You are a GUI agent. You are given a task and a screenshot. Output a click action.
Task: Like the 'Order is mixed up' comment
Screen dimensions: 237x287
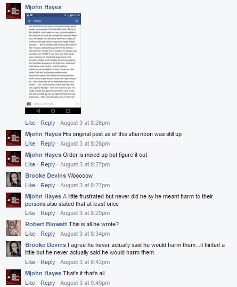[x=30, y=164]
